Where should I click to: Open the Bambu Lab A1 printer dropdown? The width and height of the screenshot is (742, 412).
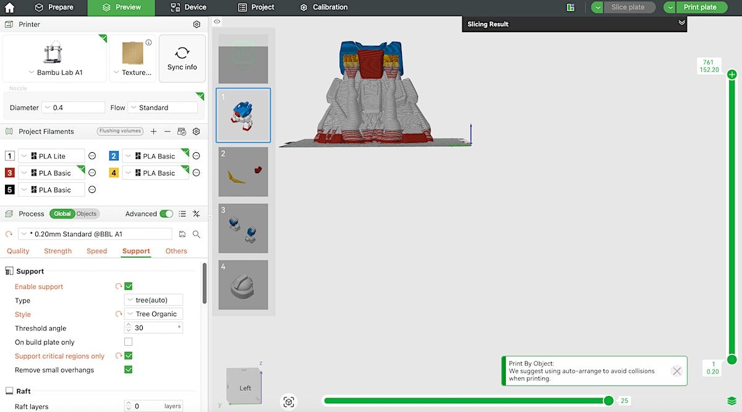click(54, 72)
